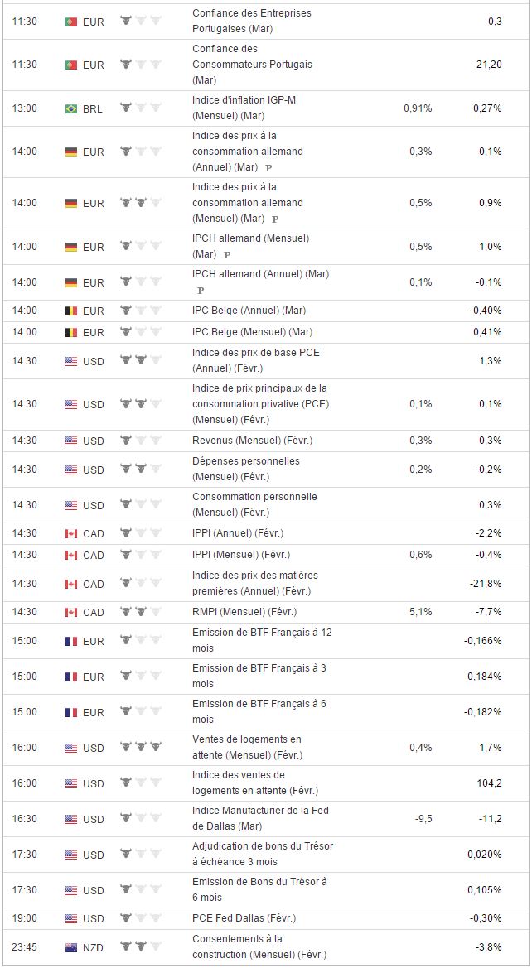Open Indice Manufacturier de la Fed de Dallas event
The image size is (532, 968).
(260, 818)
